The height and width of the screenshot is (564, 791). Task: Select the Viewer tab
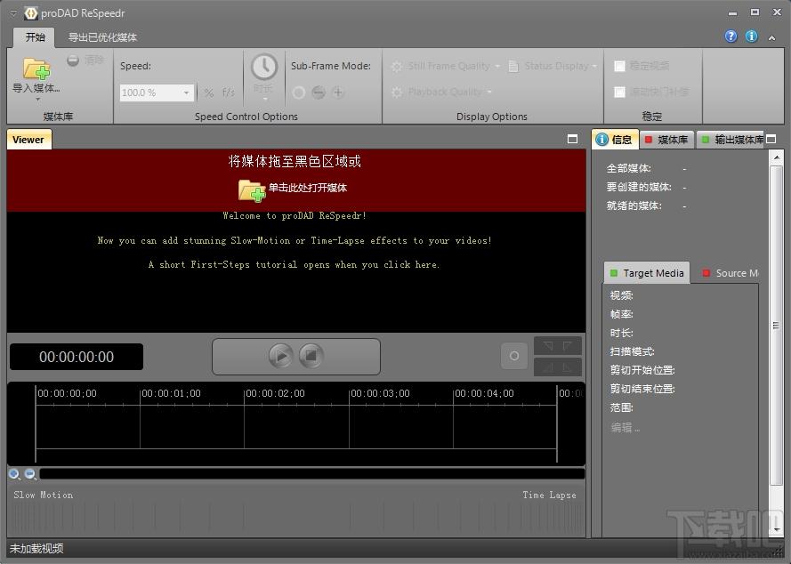coord(28,140)
